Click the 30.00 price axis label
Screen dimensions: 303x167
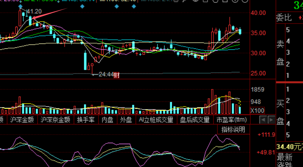tap(258, 53)
